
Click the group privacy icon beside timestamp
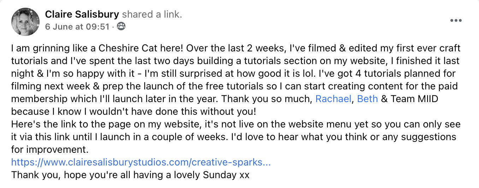[x=121, y=26]
